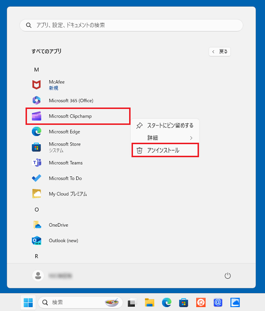Click the Microsoft Teams text label
The image size is (265, 311).
coord(66,162)
